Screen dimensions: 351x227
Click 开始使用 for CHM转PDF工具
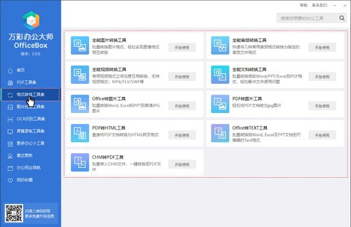(x=182, y=164)
